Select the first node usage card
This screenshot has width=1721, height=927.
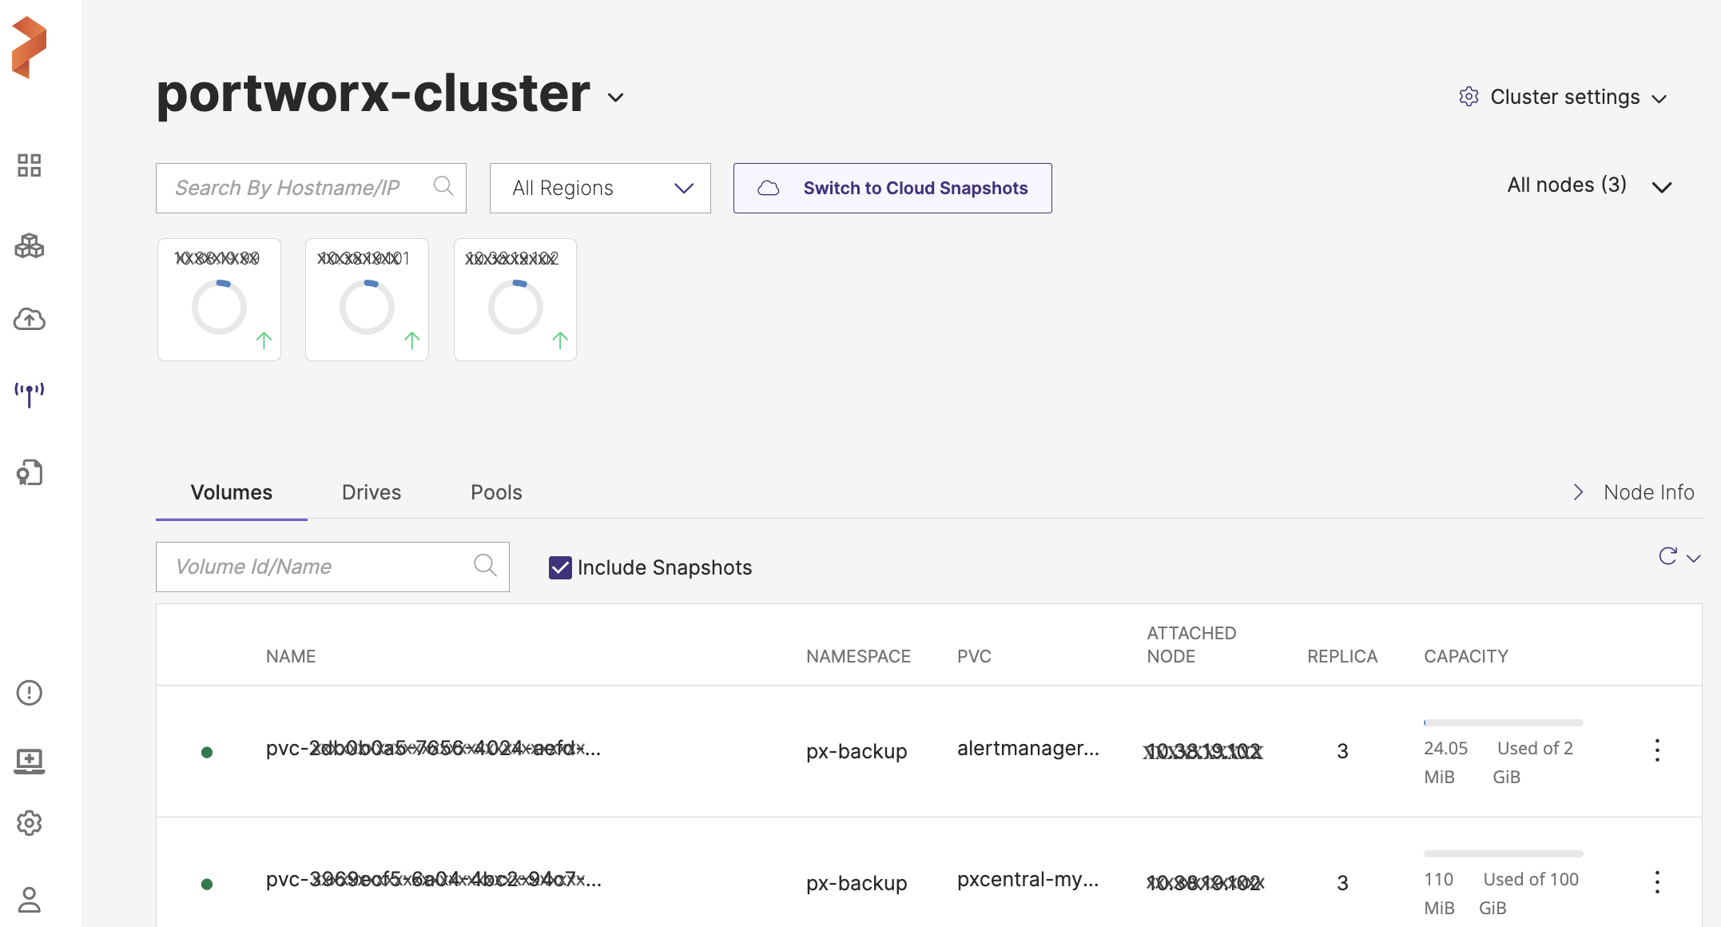pos(219,300)
